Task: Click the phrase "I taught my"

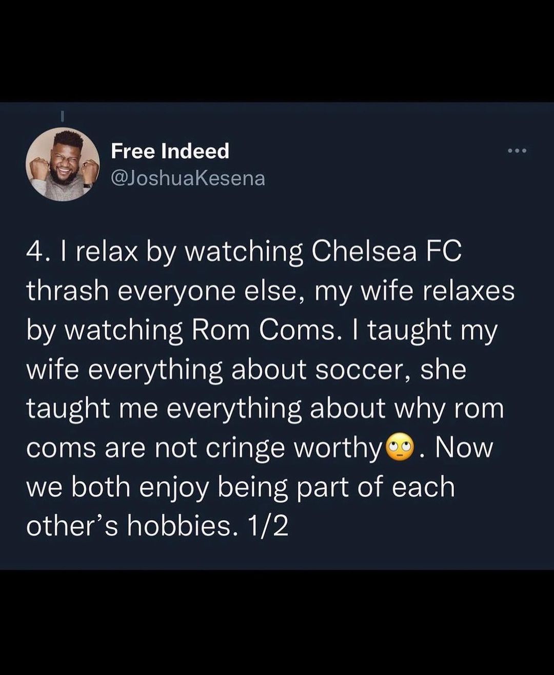Action: coord(430,330)
